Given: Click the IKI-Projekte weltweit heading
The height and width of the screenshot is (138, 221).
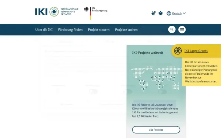Looking at the screenshot, I should click(148, 53).
